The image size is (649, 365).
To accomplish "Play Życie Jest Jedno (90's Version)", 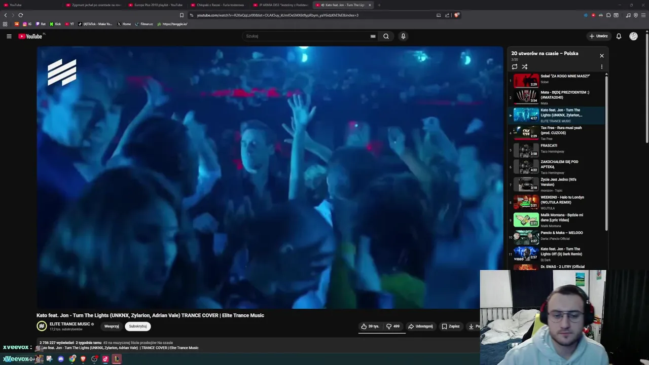I will coord(557,185).
